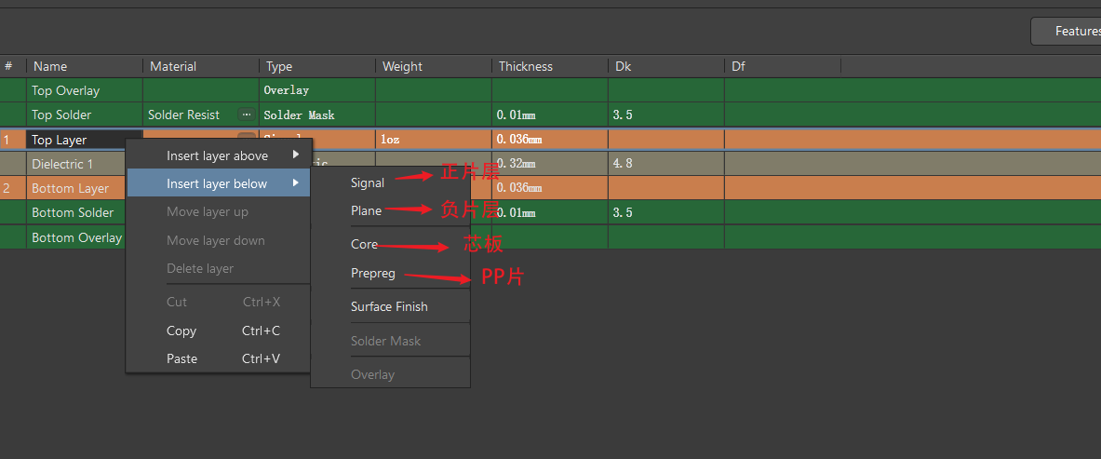This screenshot has width=1101, height=459.
Task: Select the Top Overlay row
Action: 65,90
